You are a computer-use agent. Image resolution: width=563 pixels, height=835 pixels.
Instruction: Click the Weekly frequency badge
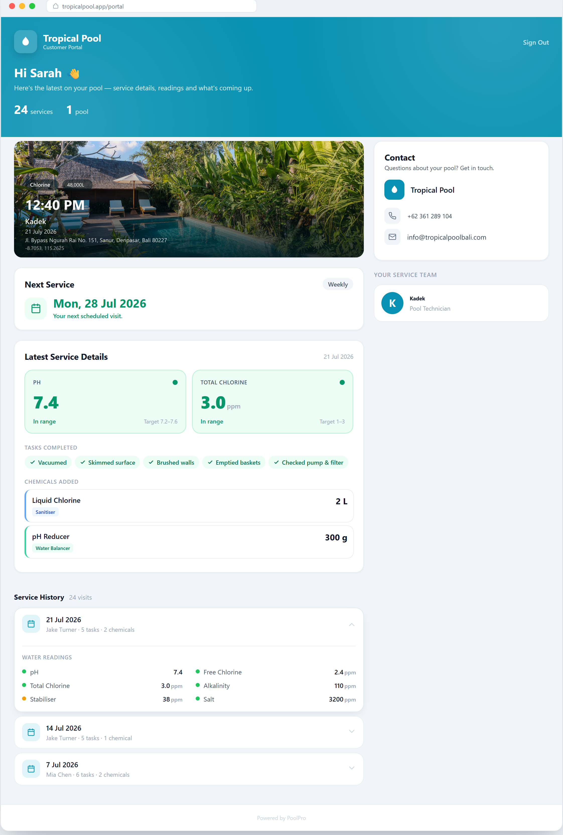tap(338, 284)
